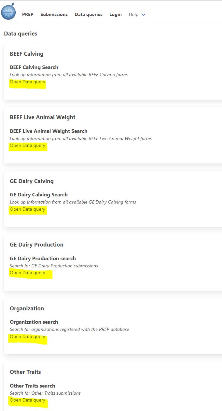
Task: Click the BEEF Calving card heading
Action: click(x=27, y=54)
